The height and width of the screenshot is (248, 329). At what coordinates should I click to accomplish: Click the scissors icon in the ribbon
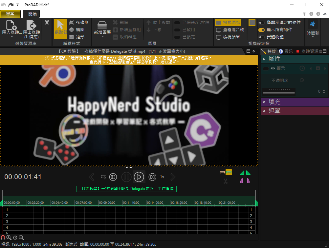(x=47, y=22)
